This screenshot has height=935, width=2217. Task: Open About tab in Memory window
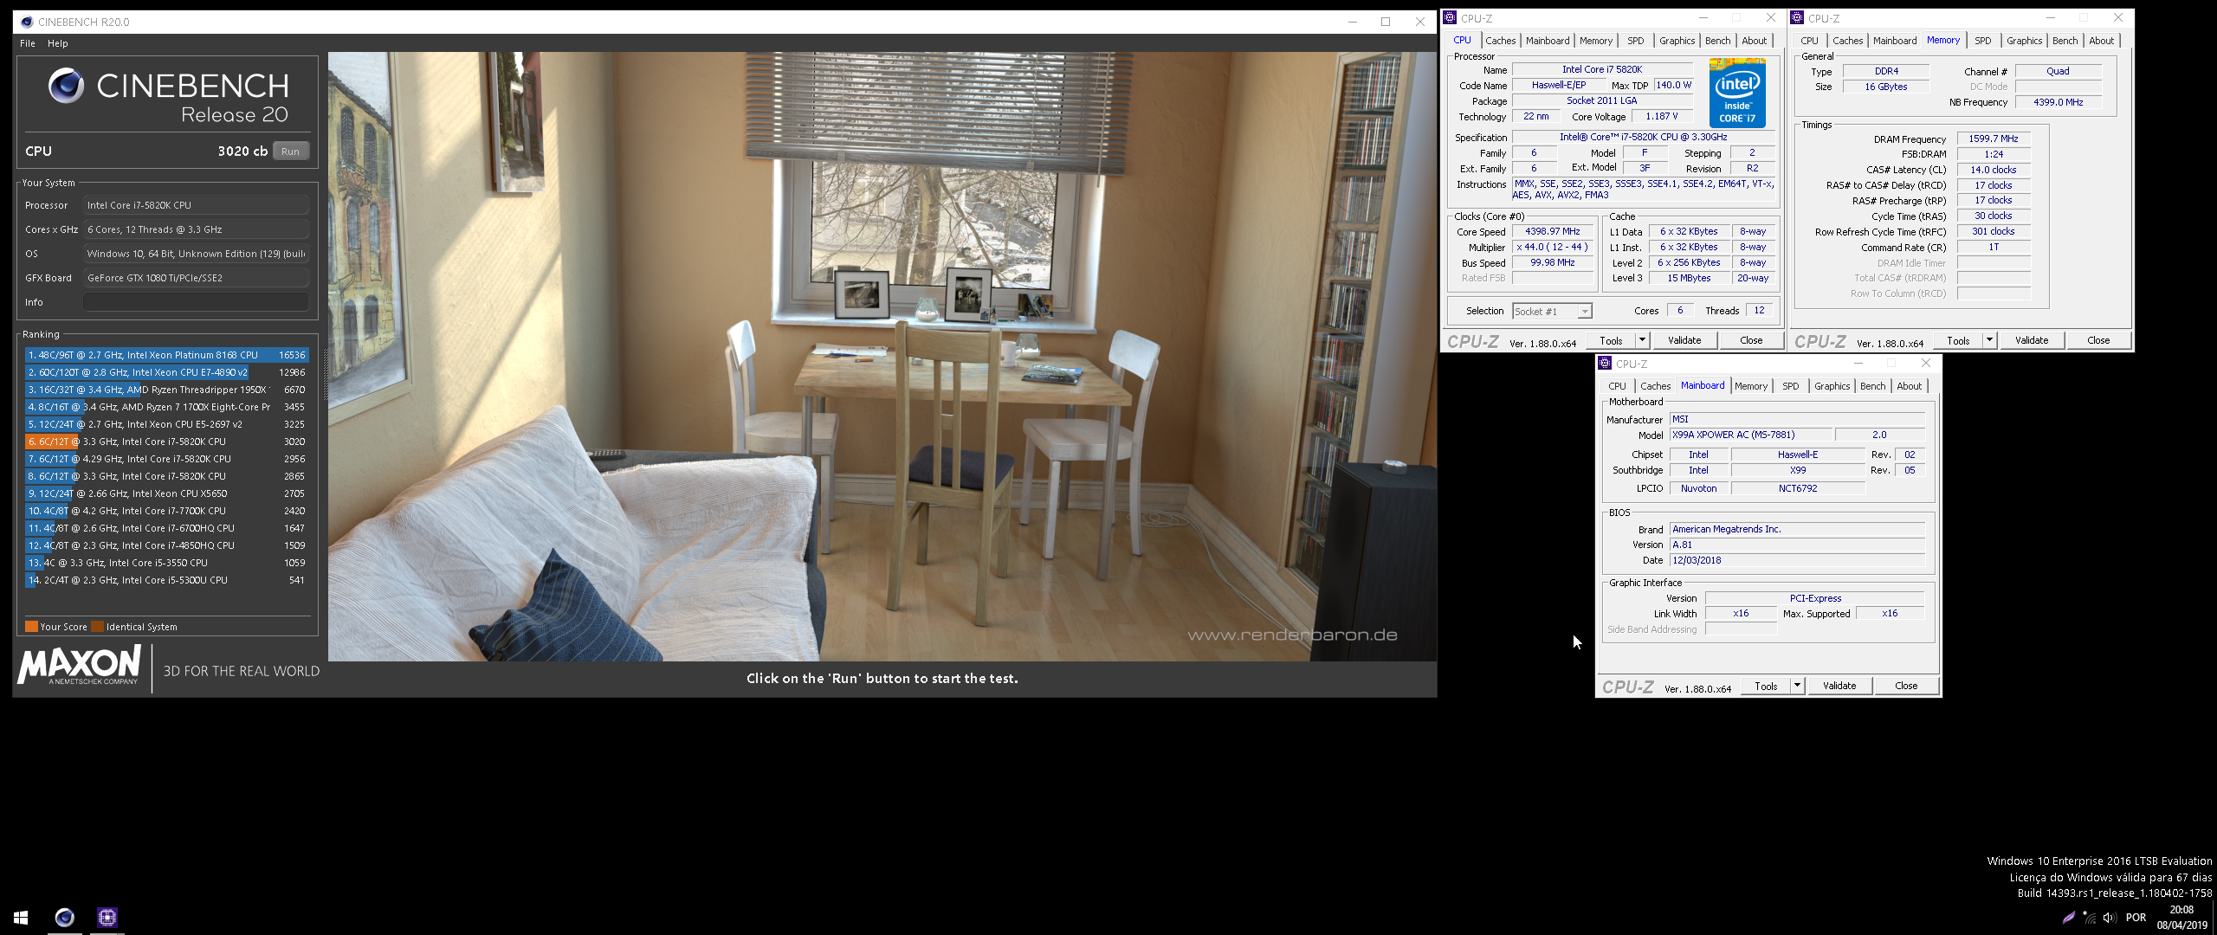point(2101,41)
